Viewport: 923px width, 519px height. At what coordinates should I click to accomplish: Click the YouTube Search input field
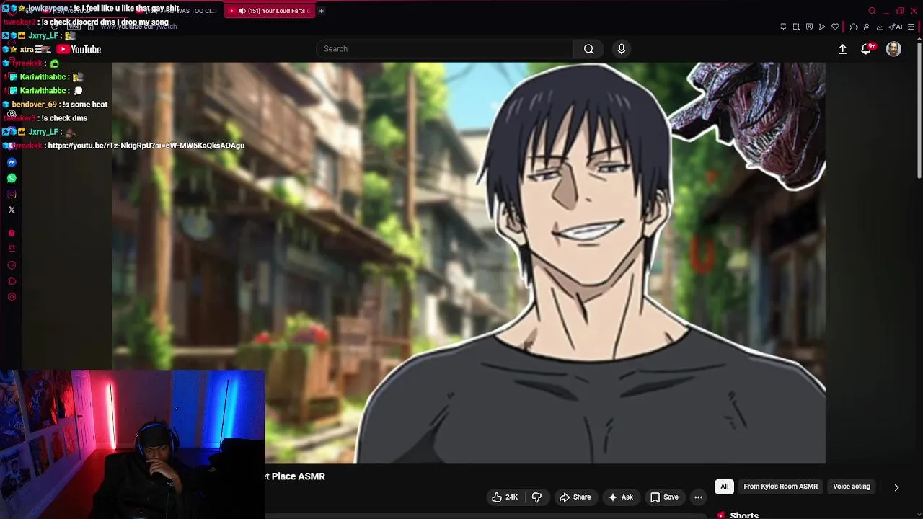click(445, 49)
